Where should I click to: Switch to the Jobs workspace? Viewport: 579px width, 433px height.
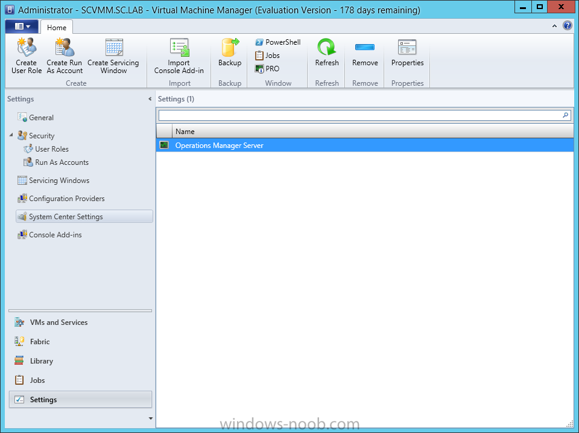coord(80,380)
